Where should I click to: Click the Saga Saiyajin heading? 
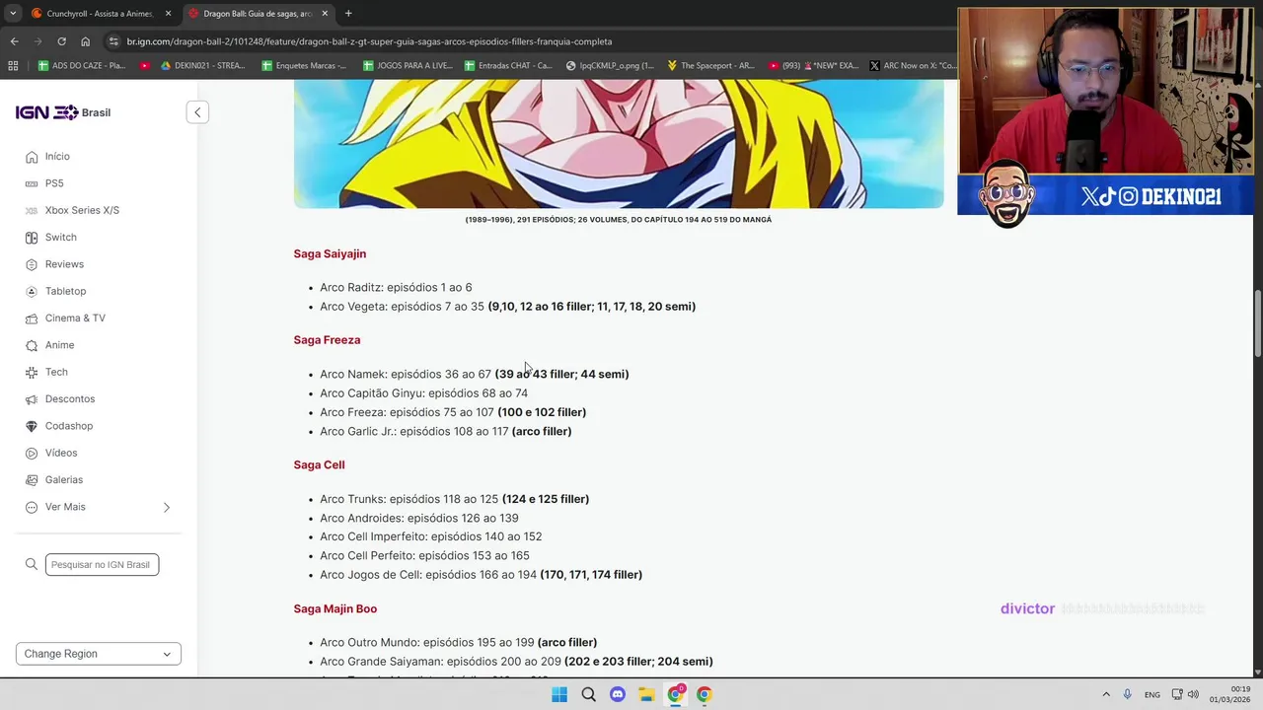pyautogui.click(x=330, y=253)
